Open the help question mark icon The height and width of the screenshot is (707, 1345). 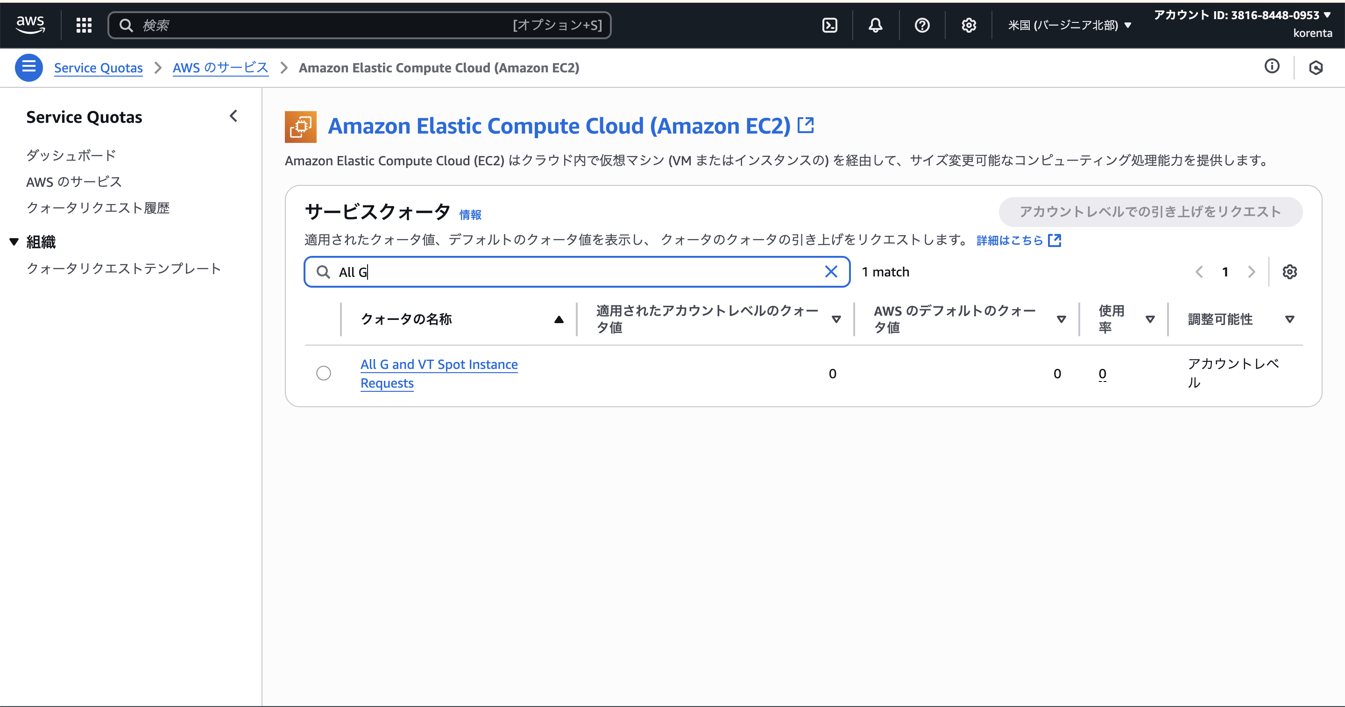pos(922,25)
